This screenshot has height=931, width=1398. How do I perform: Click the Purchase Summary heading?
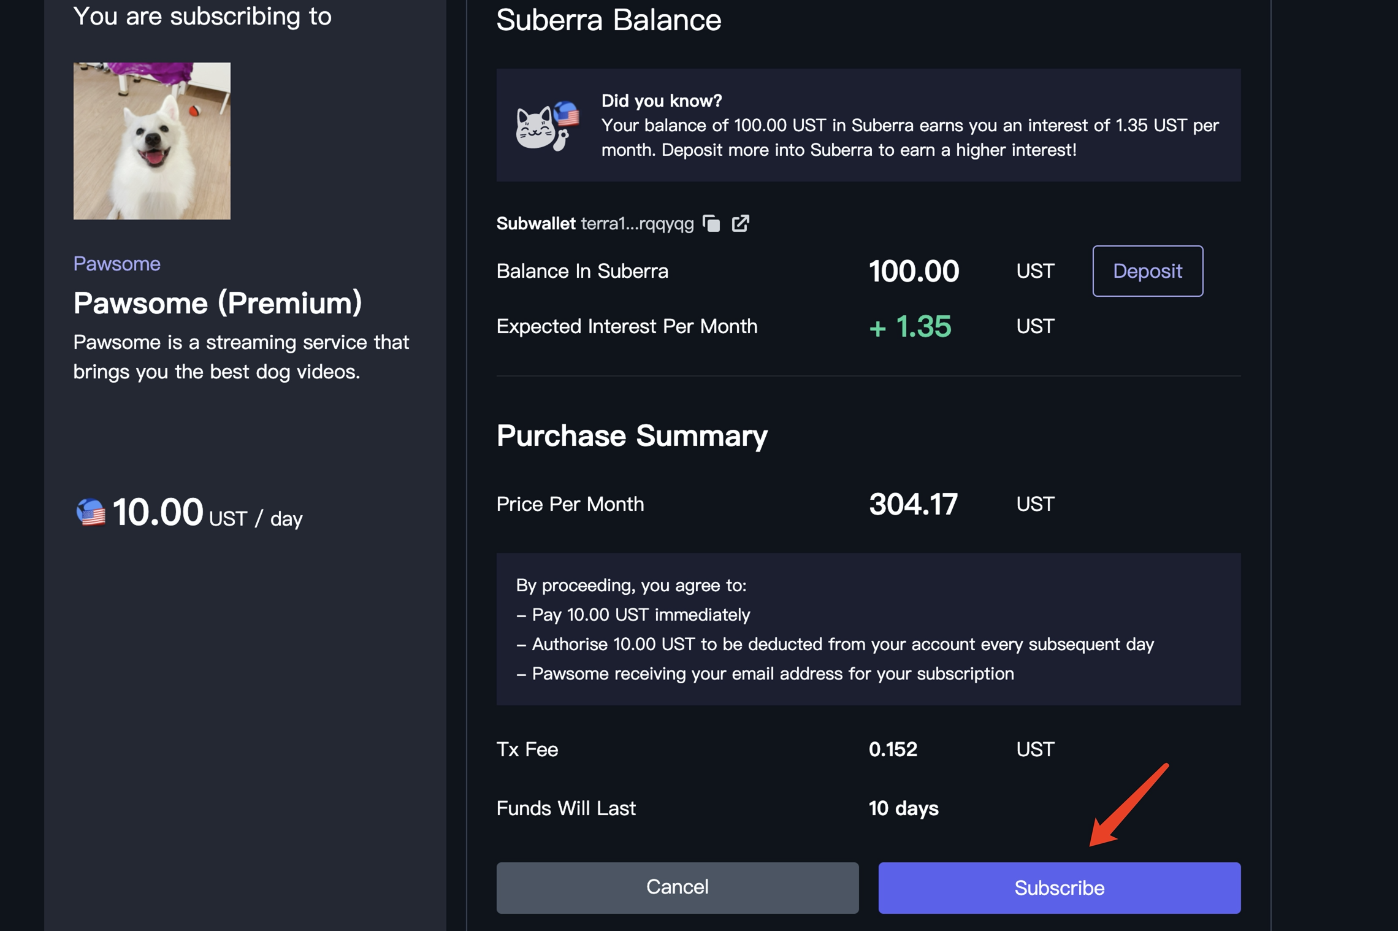coord(632,435)
